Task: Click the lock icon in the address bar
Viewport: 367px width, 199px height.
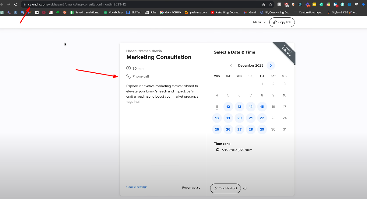Action: 24,5
